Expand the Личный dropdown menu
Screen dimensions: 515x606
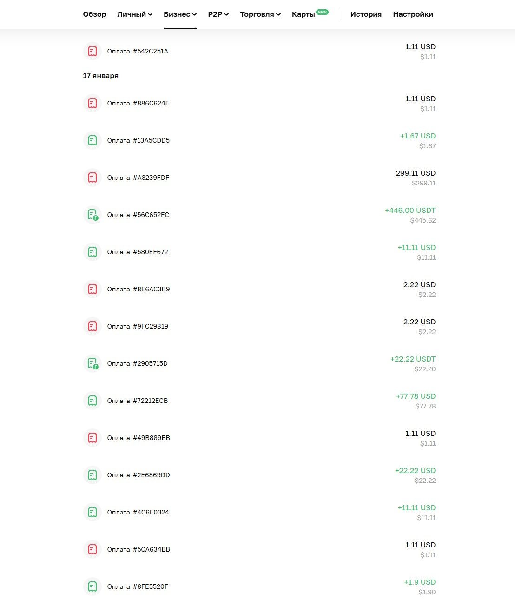click(x=135, y=14)
